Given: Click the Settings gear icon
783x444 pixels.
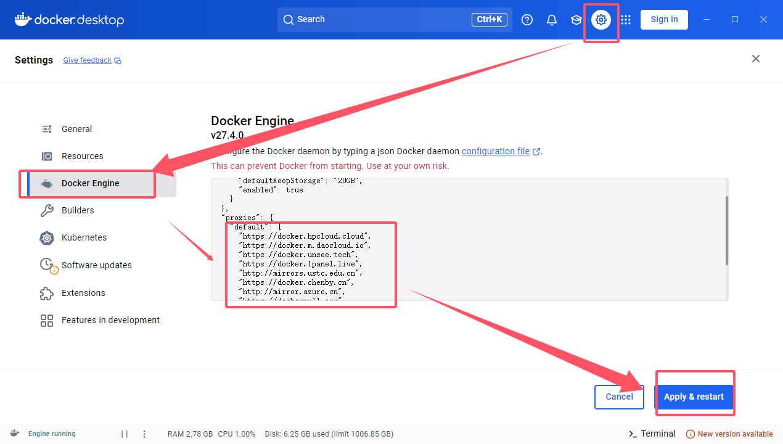Looking at the screenshot, I should point(601,20).
